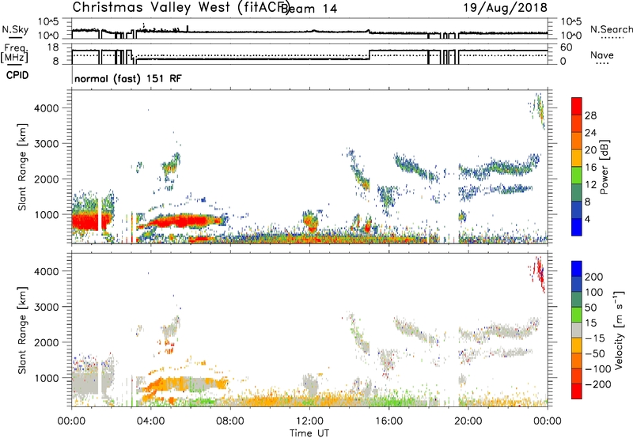
Task: Click the "08:00" time tick label
Action: (230, 421)
